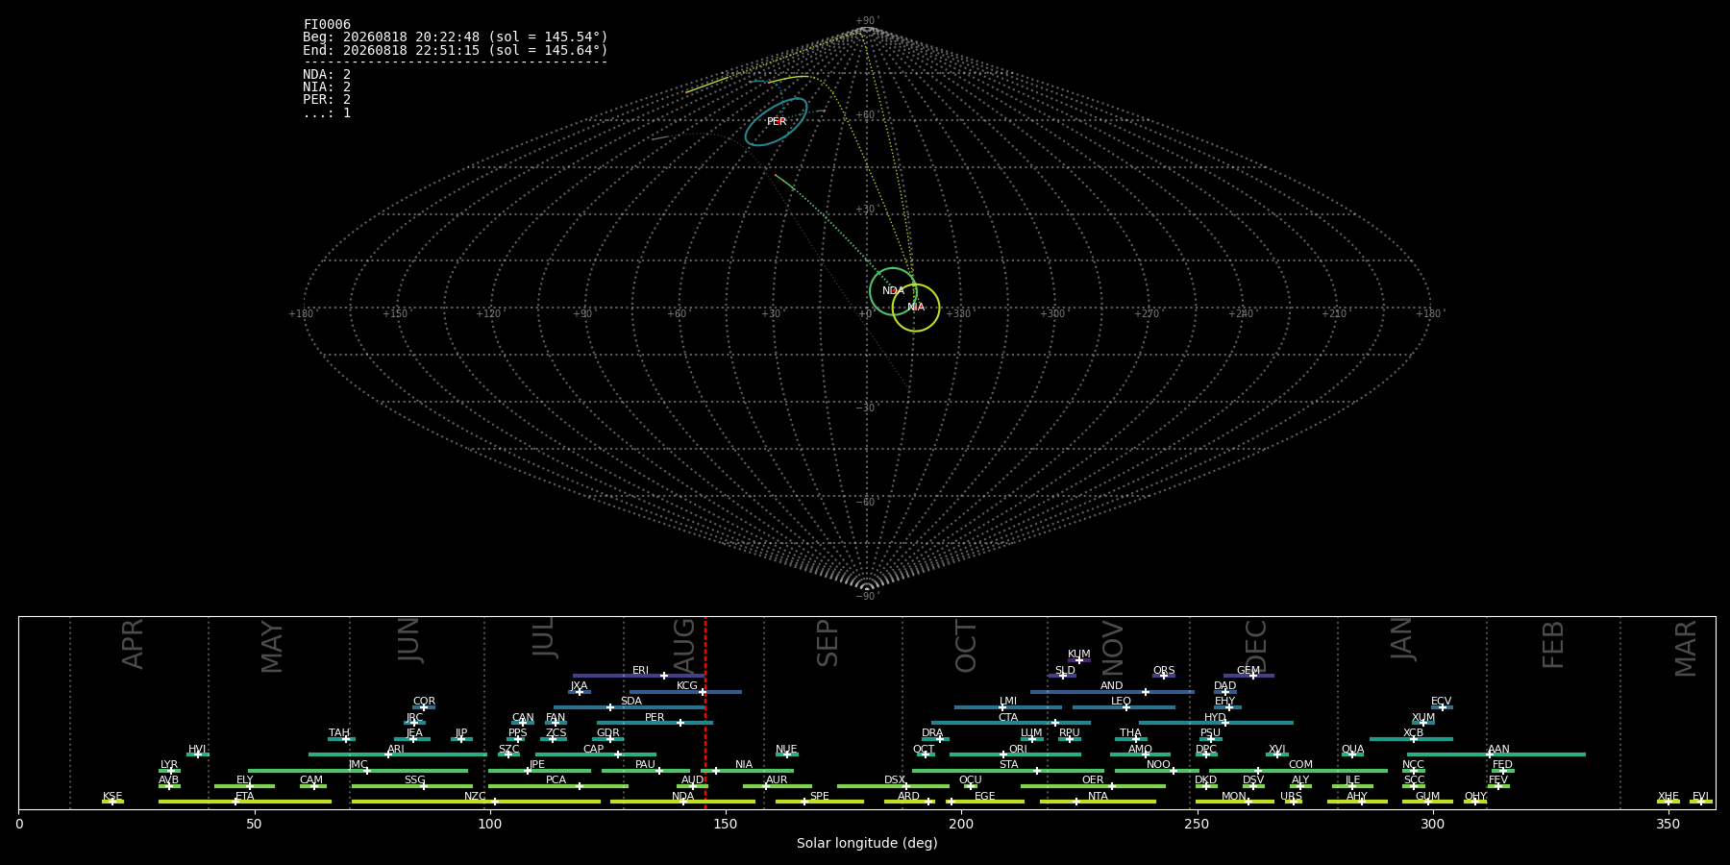The height and width of the screenshot is (865, 1730).
Task: Click the 'NDA: 2' count in the legend
Action: pos(327,75)
